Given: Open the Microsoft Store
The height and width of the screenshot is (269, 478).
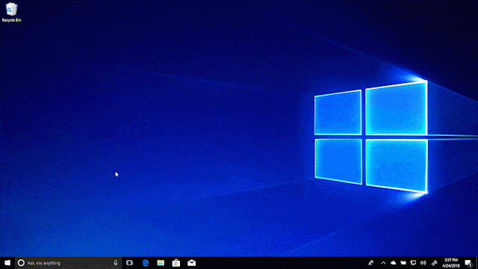Looking at the screenshot, I should 176,263.
